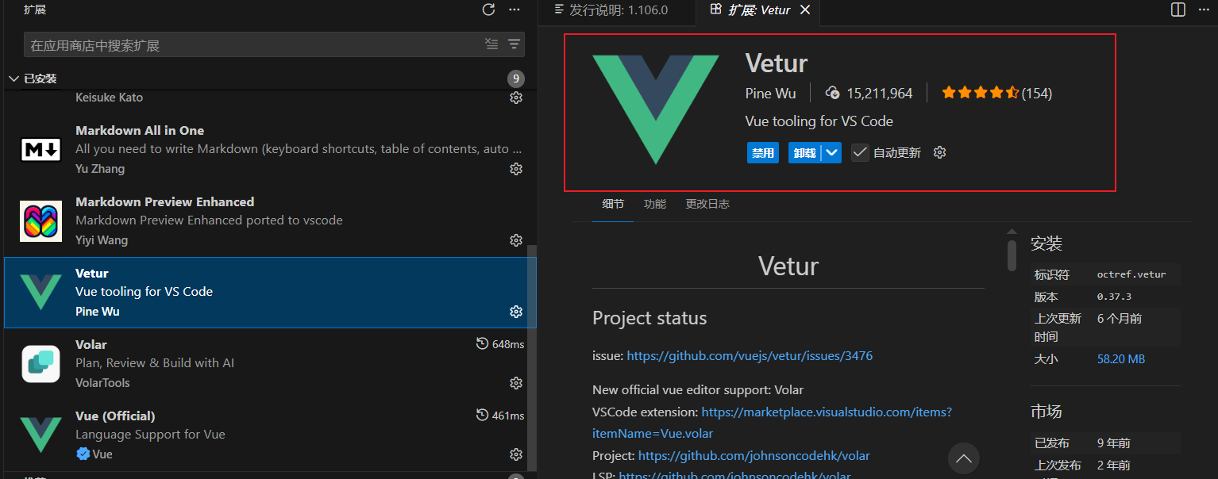Click verified publisher badge next to Vue
The height and width of the screenshot is (479, 1218).
coord(83,454)
